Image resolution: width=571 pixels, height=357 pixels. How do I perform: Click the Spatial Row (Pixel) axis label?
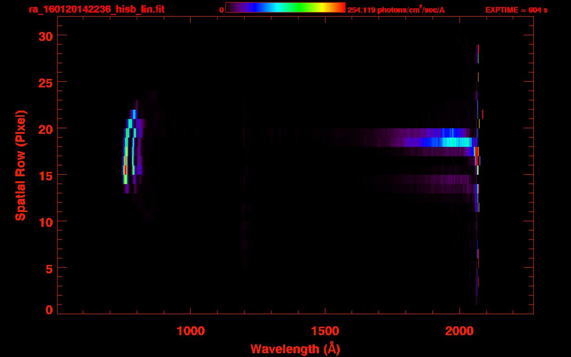pos(21,165)
